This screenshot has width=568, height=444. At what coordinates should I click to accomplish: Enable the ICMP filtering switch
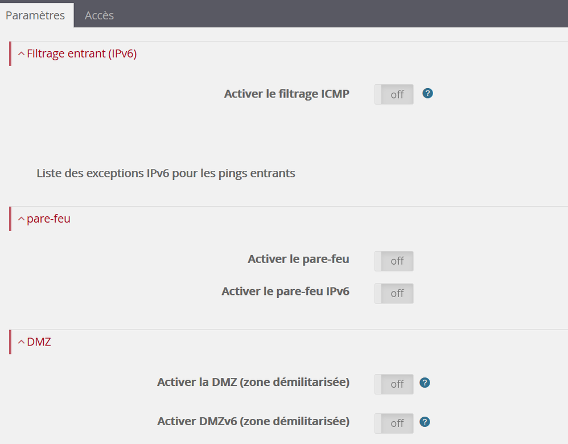tap(393, 94)
